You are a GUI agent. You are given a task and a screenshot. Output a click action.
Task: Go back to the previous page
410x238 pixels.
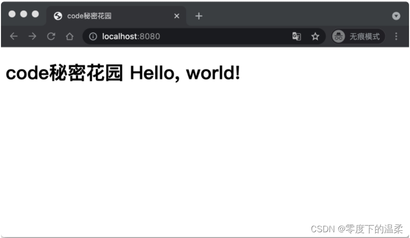coord(13,36)
